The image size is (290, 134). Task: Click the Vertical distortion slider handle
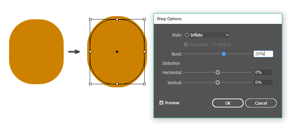(x=218, y=83)
